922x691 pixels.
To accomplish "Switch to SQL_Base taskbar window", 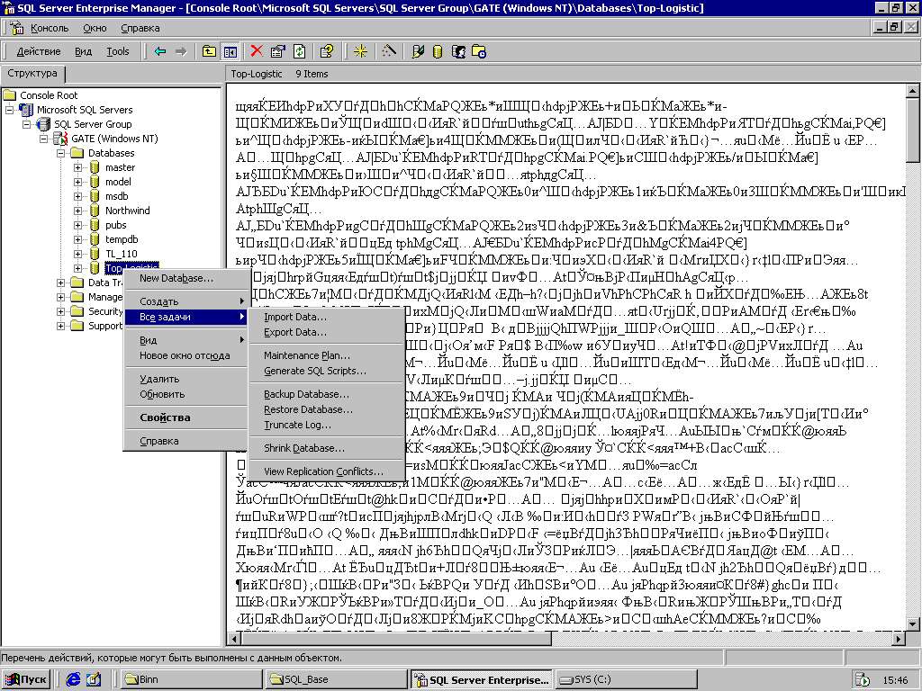I will 335,680.
